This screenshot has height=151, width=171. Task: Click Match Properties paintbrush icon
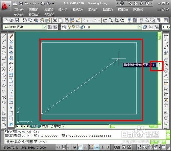(72, 21)
